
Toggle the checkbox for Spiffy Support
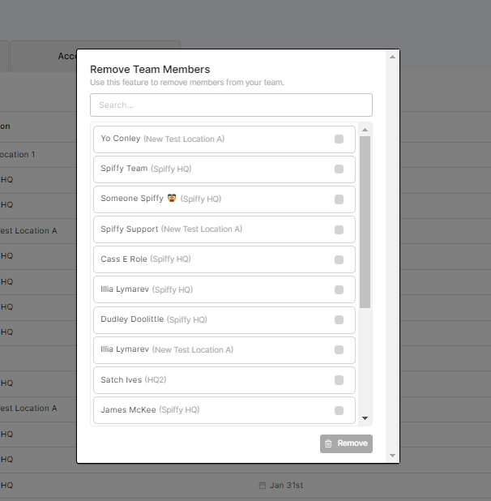pos(339,229)
